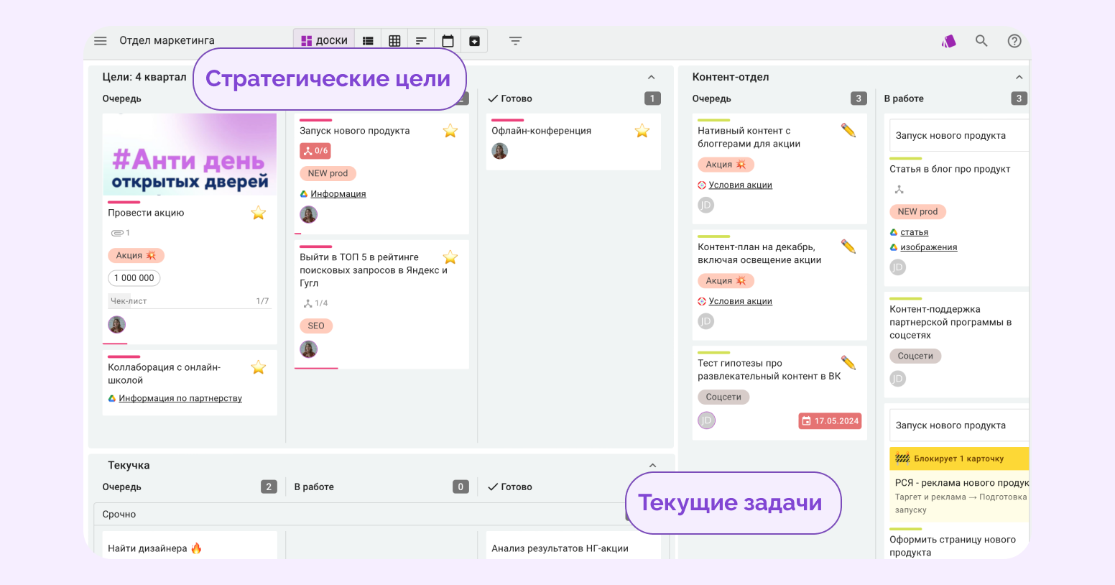
Task: Open the hamburger menu beside Отдел маркетинга
Action: [101, 41]
